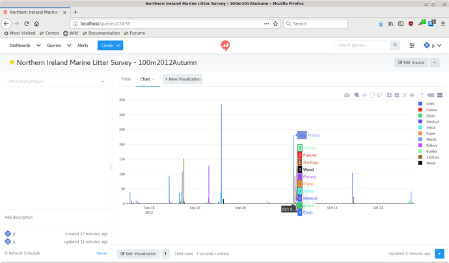Viewport: 449px width, 263px height.
Task: Set refresh schedule via Never link
Action: (x=102, y=253)
